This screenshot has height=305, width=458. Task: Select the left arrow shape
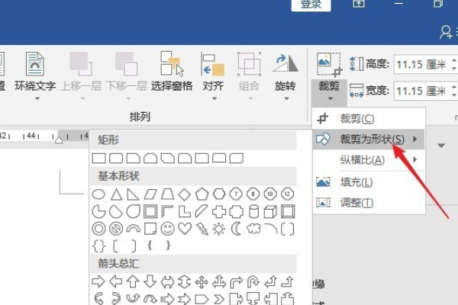click(x=116, y=281)
